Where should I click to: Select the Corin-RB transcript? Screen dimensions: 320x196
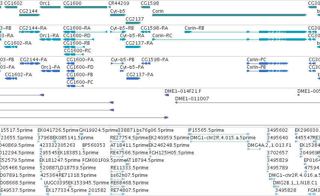click(246, 32)
